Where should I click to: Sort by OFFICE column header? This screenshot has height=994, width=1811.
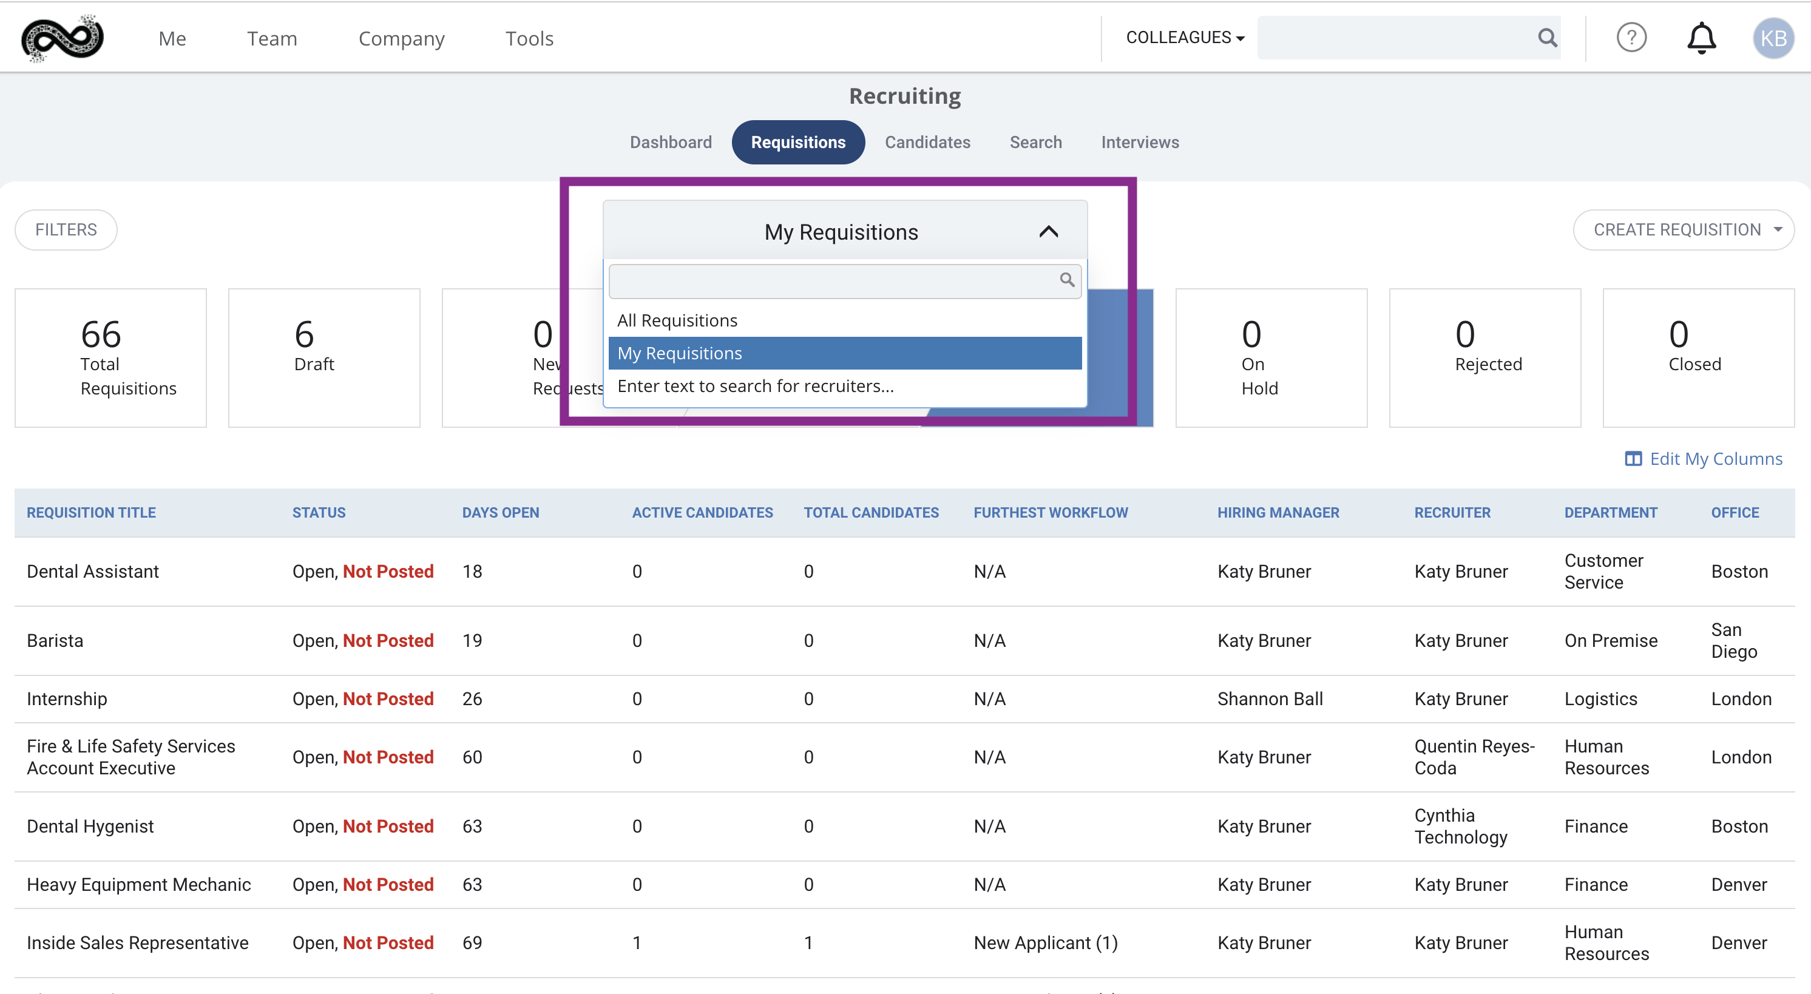(1735, 513)
